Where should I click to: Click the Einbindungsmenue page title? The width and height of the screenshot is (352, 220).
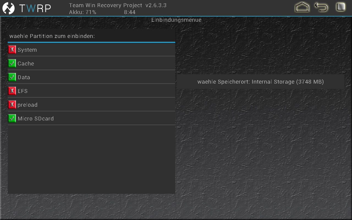point(176,20)
